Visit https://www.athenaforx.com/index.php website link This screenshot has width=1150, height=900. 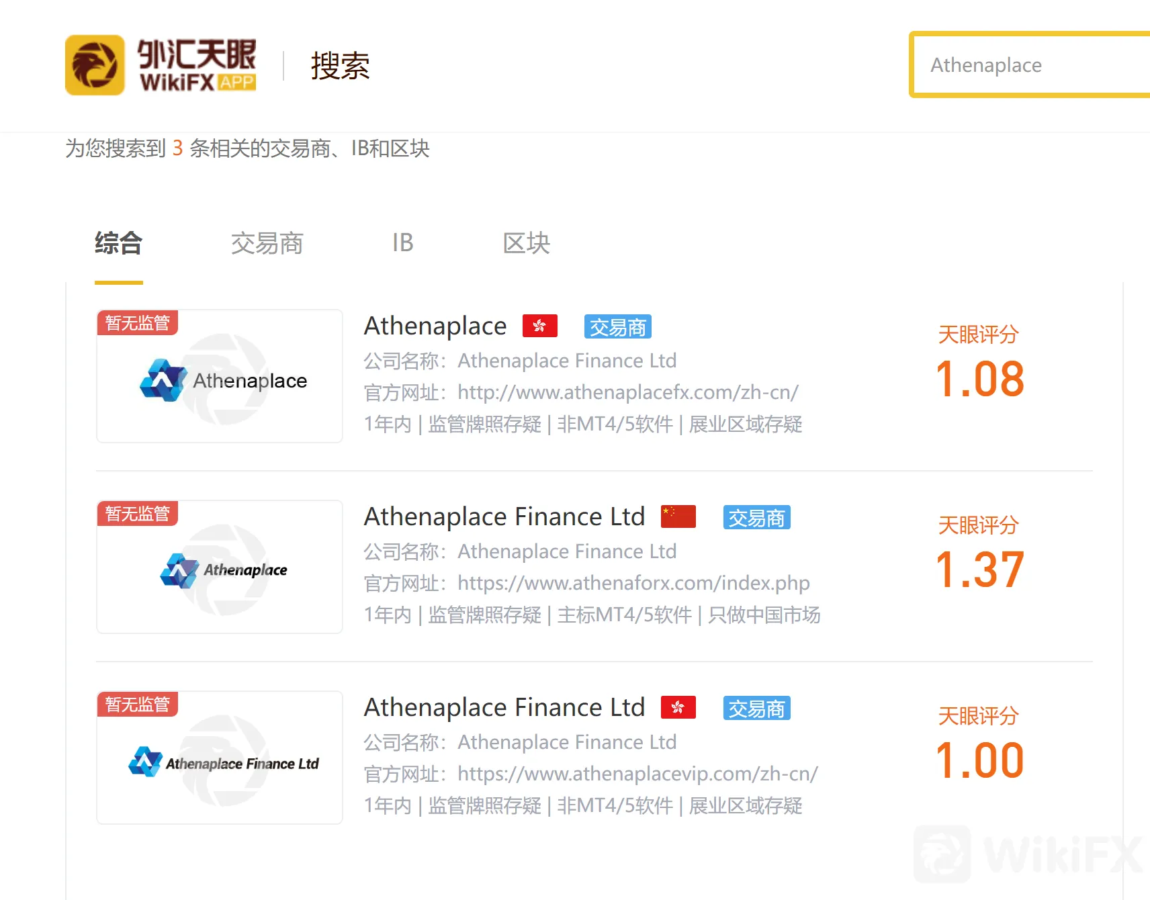click(633, 583)
